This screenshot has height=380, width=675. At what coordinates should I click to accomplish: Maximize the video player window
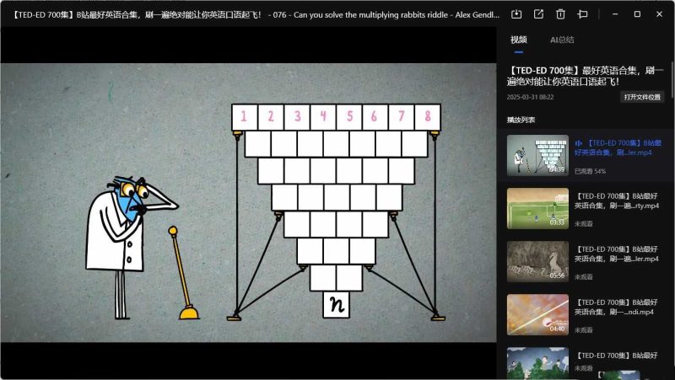coord(637,14)
